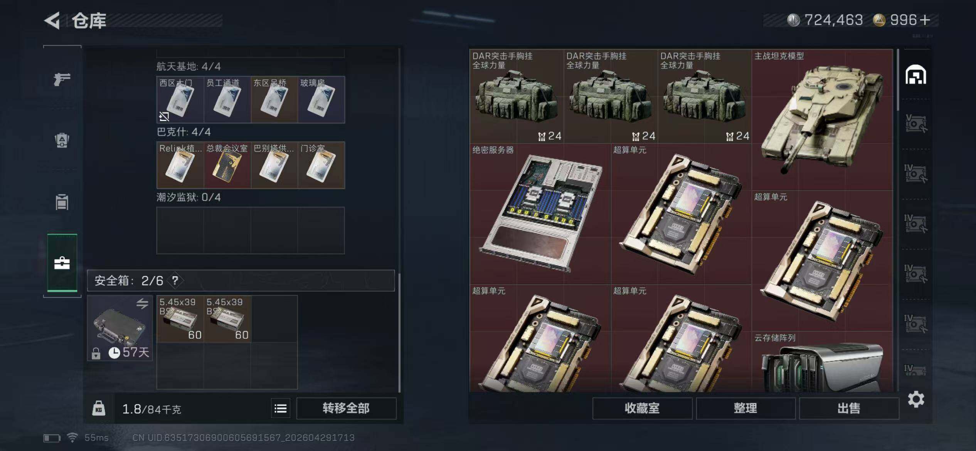Click the swap arrows on safe box
The image size is (976, 451).
click(142, 304)
